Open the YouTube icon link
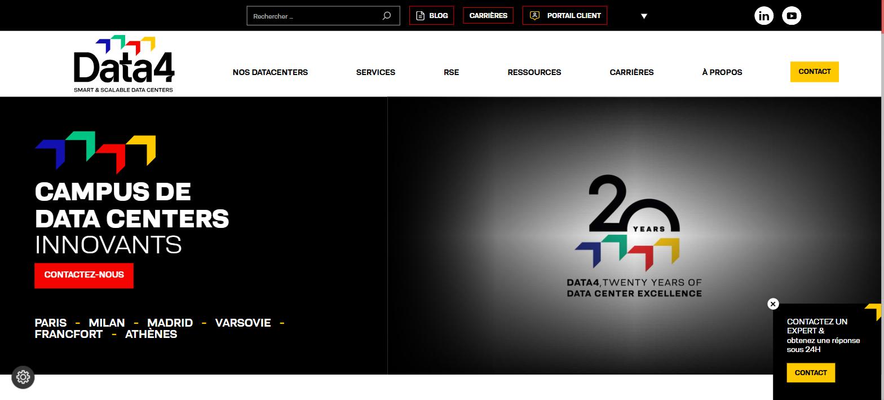The image size is (884, 400). pos(792,16)
